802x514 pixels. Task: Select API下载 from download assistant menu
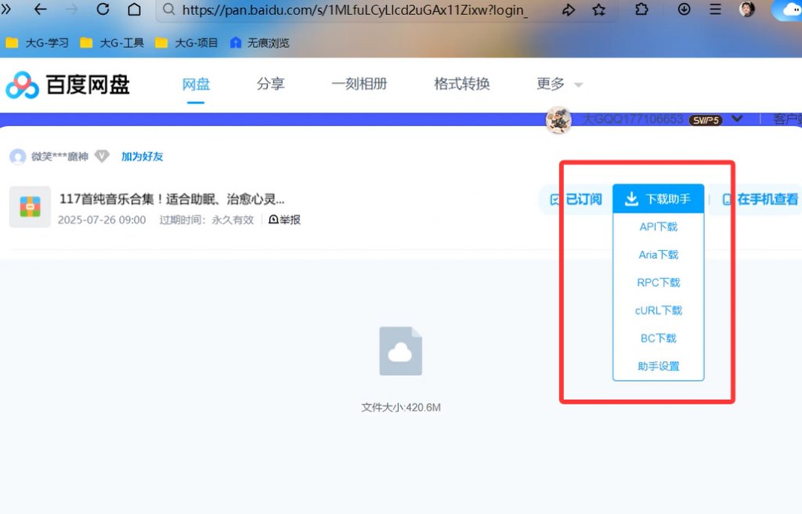pyautogui.click(x=658, y=226)
